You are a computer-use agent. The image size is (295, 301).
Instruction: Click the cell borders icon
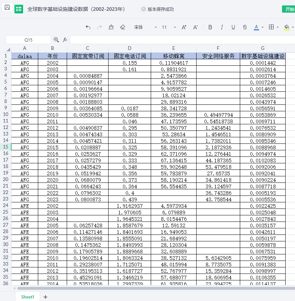tap(272, 27)
